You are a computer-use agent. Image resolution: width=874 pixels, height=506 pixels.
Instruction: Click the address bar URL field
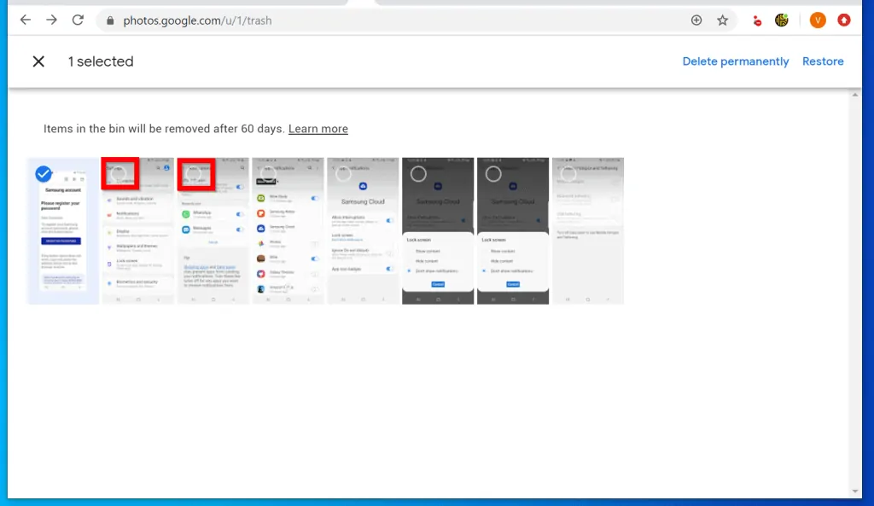[x=384, y=20]
